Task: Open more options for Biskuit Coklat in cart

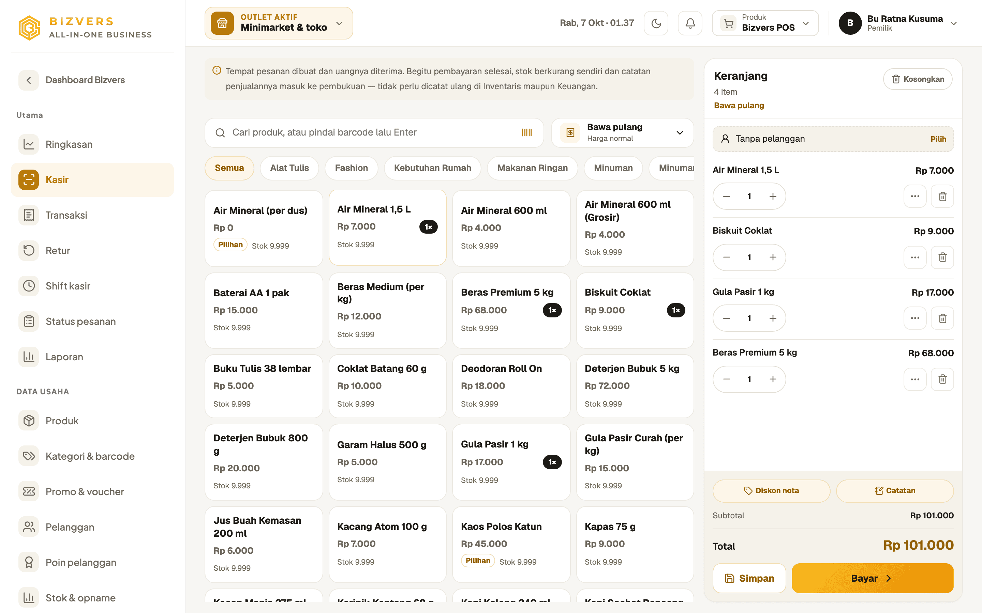Action: coord(914,257)
